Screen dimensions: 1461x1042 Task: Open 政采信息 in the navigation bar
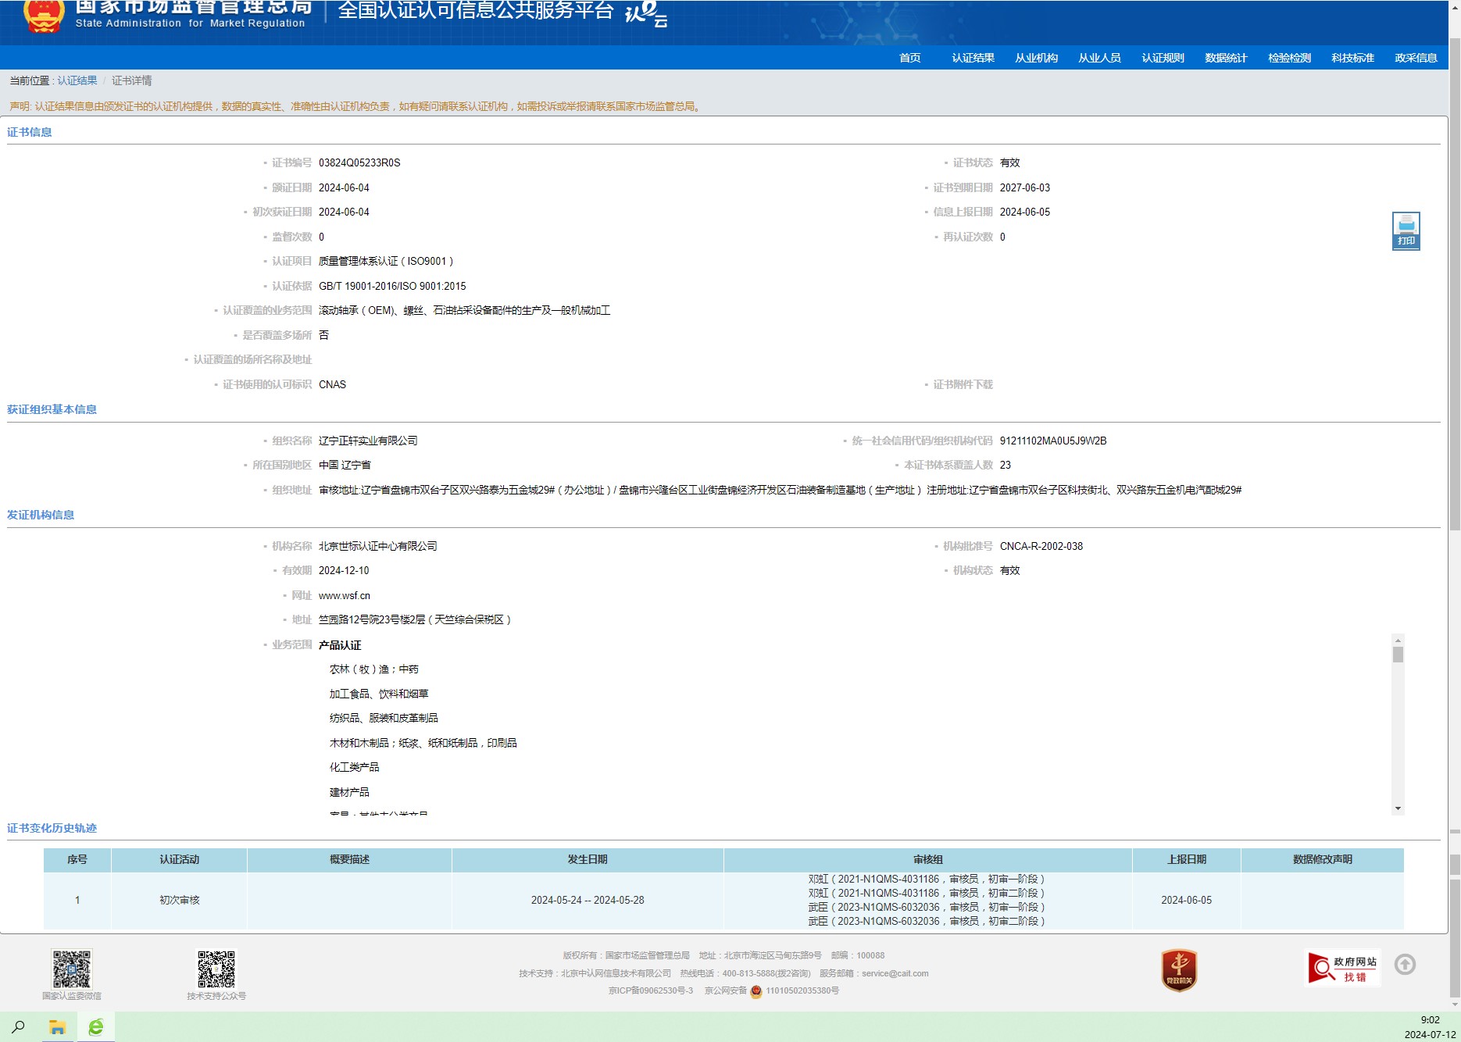tap(1416, 58)
